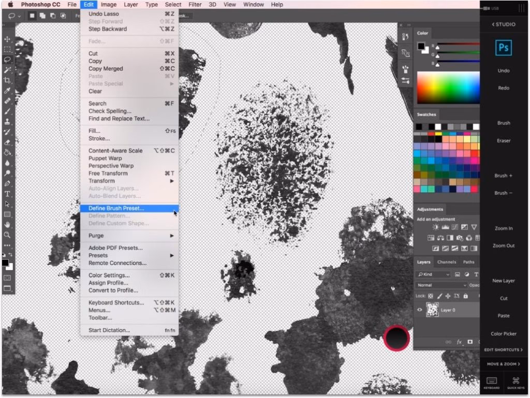Click the fx layer styles icon

coord(459,341)
